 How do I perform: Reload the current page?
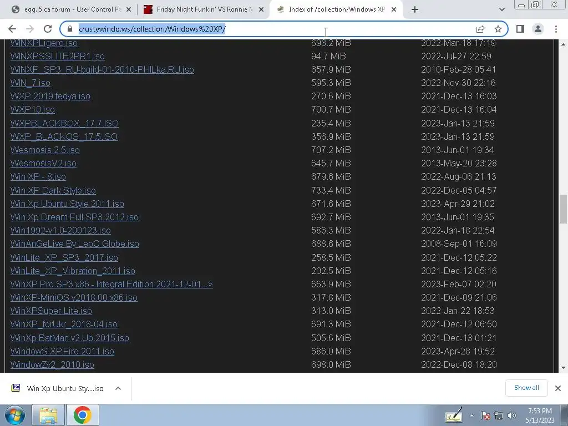click(48, 29)
